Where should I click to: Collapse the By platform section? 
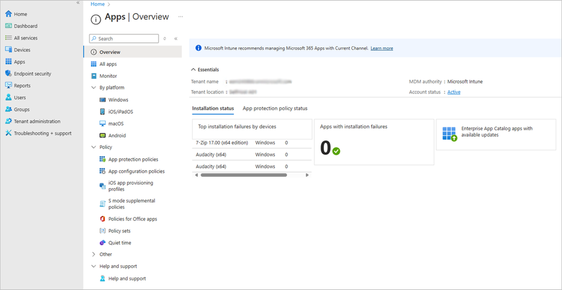[x=94, y=88]
